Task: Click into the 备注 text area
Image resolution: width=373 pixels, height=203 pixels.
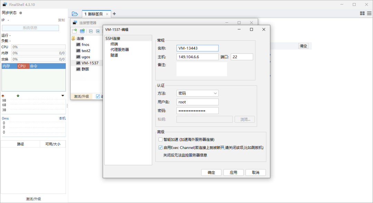Action: [202, 69]
